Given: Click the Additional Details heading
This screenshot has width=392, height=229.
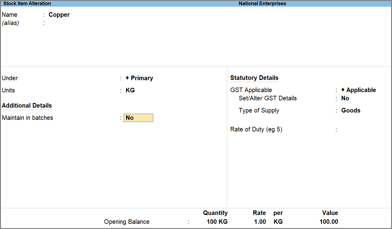Looking at the screenshot, I should [27, 106].
